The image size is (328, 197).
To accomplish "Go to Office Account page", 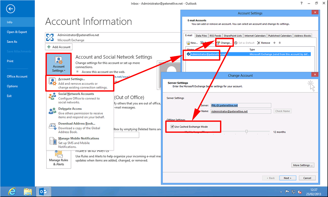I will 17,76.
